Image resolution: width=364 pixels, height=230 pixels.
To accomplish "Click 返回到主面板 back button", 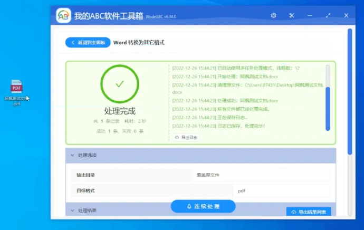I will click(88, 43).
